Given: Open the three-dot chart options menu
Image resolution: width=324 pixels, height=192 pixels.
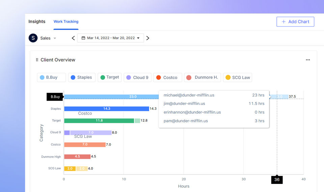Looking at the screenshot, I should [308, 60].
